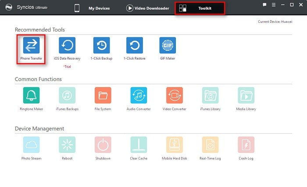Image resolution: width=307 pixels, height=187 pixels.
Task: Open the hamburger menu
Action: coord(274,5)
